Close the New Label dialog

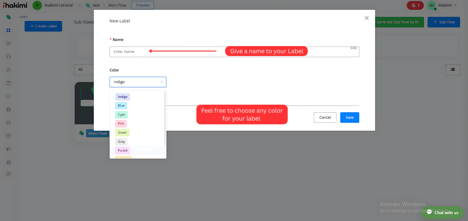coord(367,18)
